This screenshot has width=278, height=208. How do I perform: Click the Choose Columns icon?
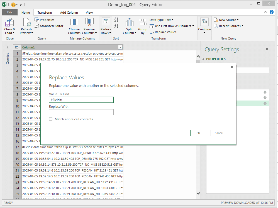tap(74, 22)
